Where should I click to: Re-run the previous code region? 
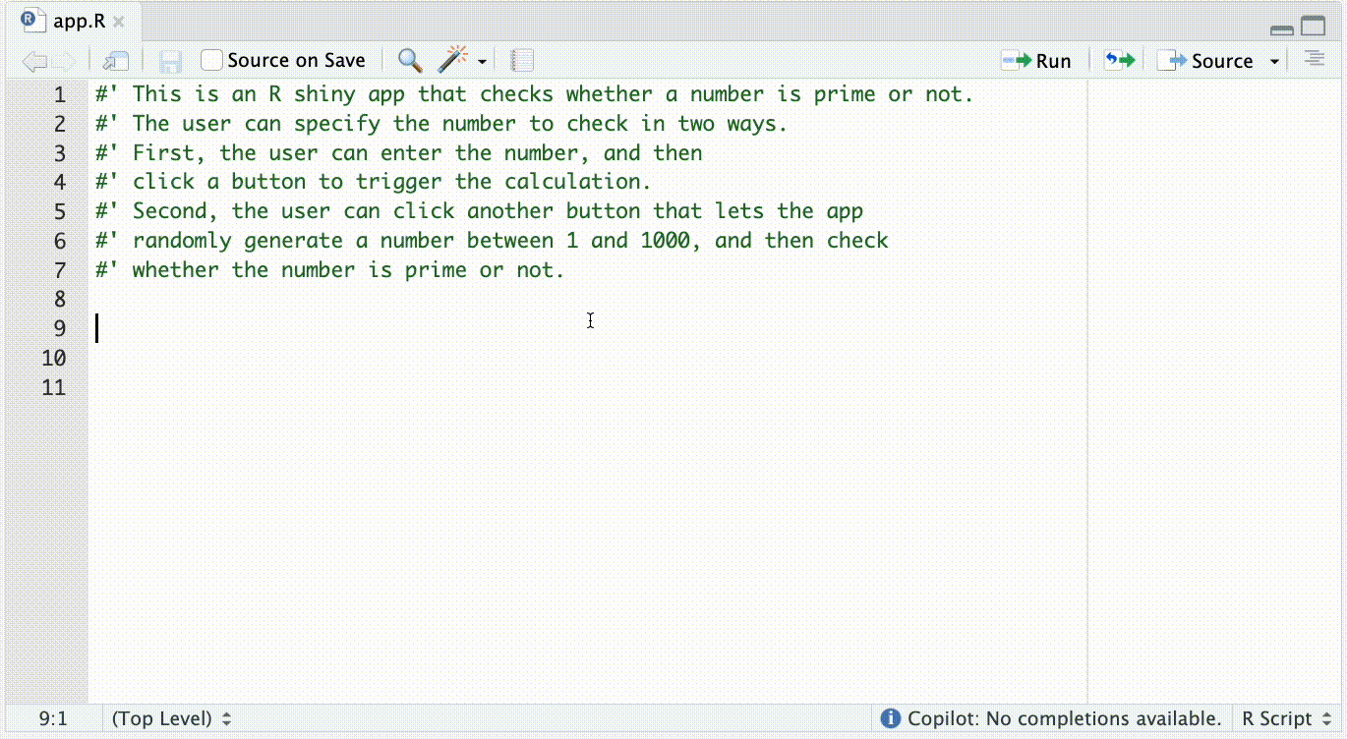(1119, 61)
